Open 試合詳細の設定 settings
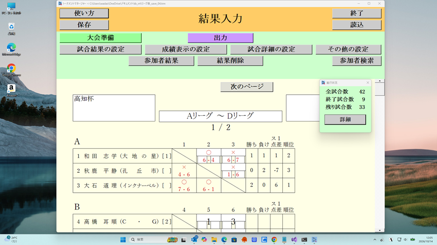437x245 pixels. click(271, 49)
